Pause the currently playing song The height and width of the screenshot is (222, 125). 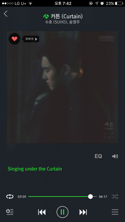tap(63, 212)
